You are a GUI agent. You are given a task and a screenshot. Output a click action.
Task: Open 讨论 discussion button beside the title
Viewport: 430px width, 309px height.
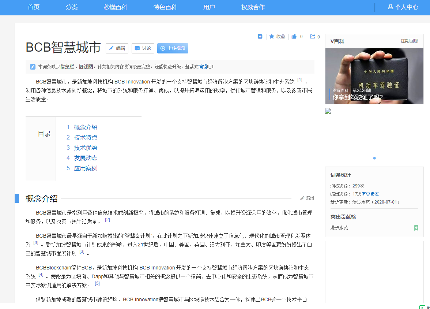pyautogui.click(x=143, y=48)
